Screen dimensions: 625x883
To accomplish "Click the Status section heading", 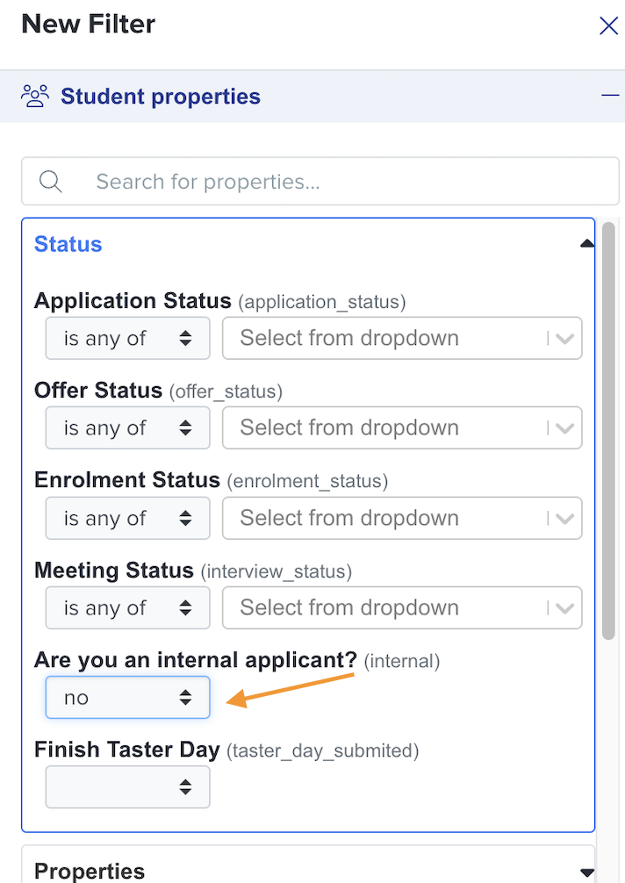I will point(68,244).
